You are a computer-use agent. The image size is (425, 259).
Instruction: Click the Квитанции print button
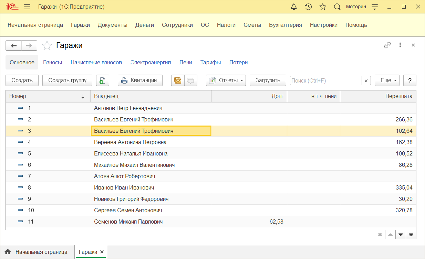(140, 80)
